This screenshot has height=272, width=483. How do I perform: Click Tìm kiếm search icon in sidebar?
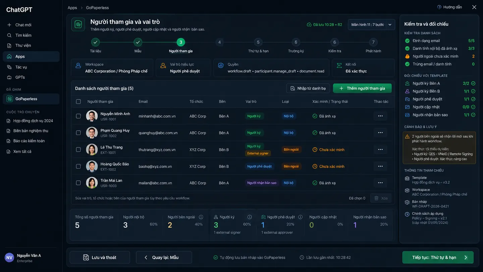[9, 35]
